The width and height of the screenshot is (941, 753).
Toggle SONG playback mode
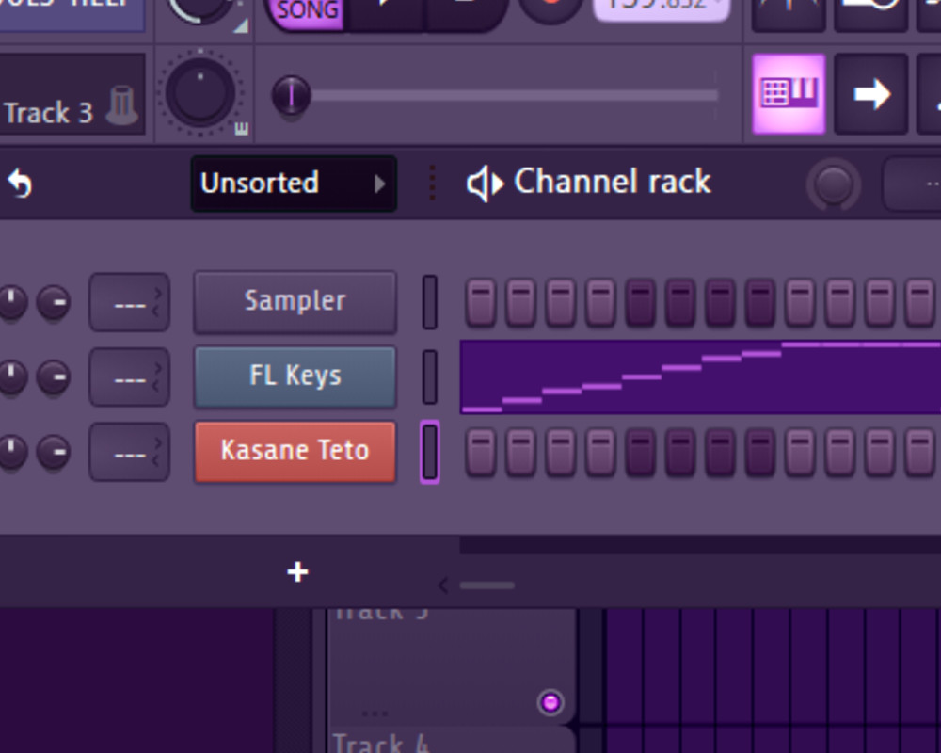(x=306, y=11)
